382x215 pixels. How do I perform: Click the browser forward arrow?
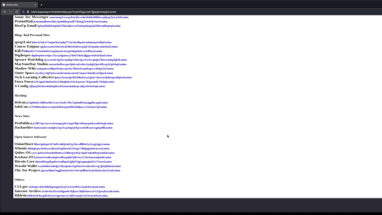(11, 12)
